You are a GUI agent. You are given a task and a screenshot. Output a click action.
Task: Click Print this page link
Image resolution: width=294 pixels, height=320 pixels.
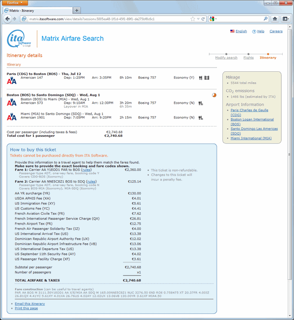click(26, 308)
